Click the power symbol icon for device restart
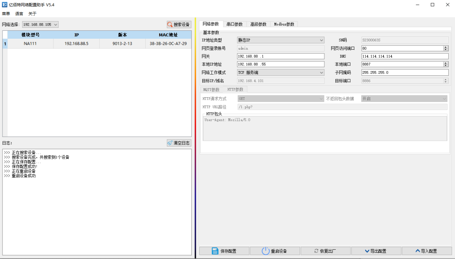 265,251
